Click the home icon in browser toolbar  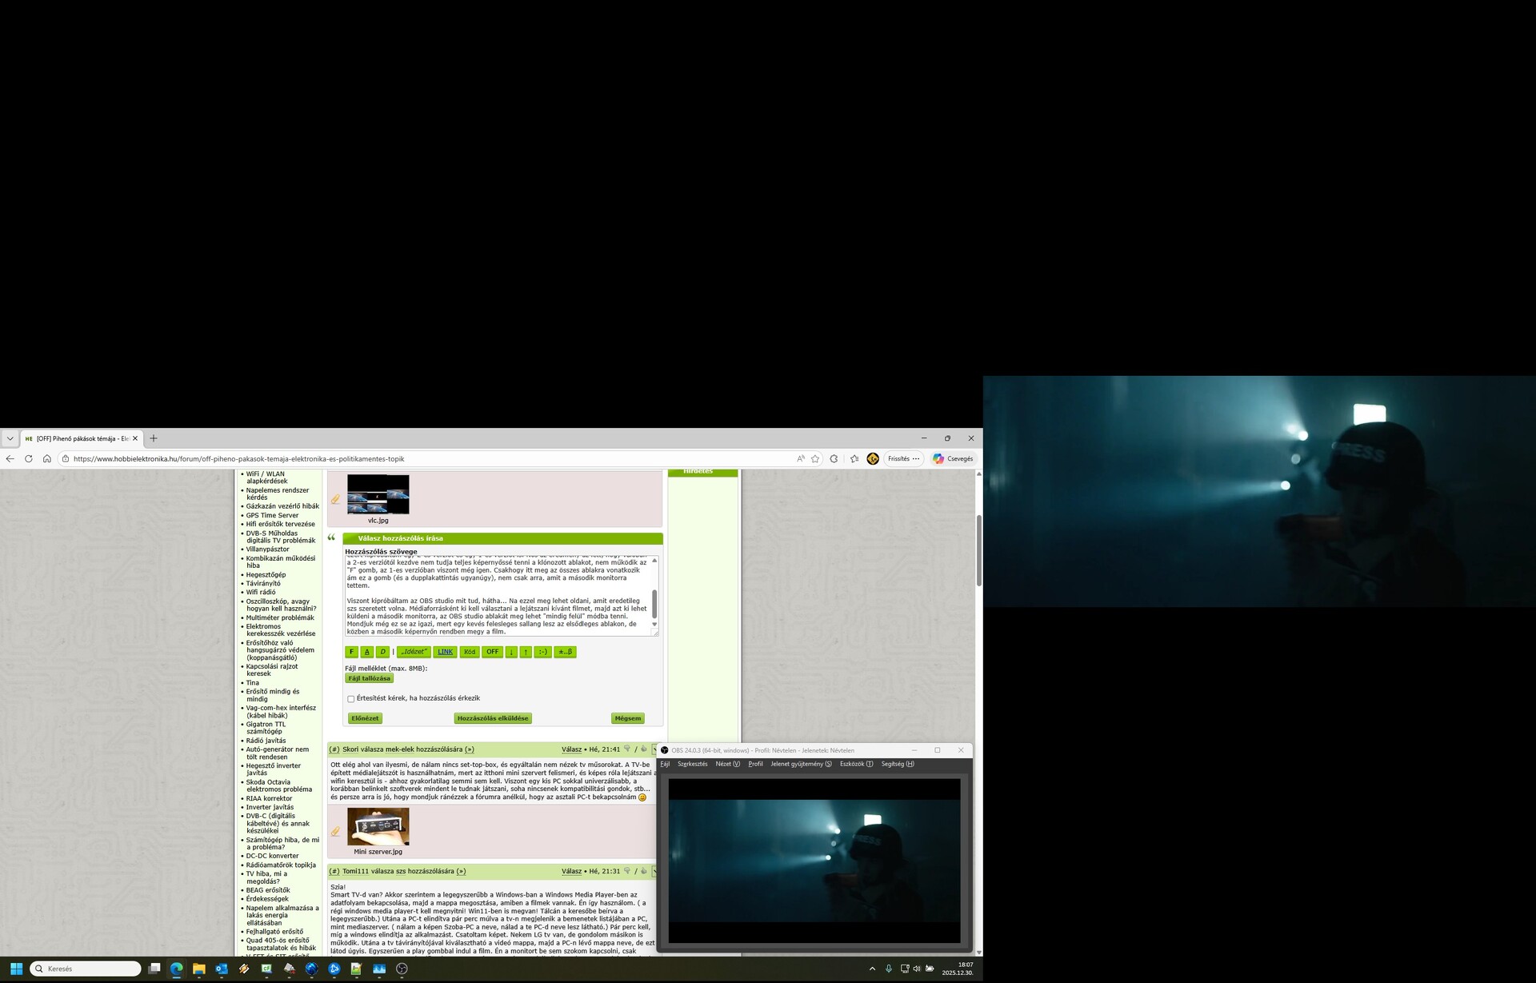click(47, 459)
